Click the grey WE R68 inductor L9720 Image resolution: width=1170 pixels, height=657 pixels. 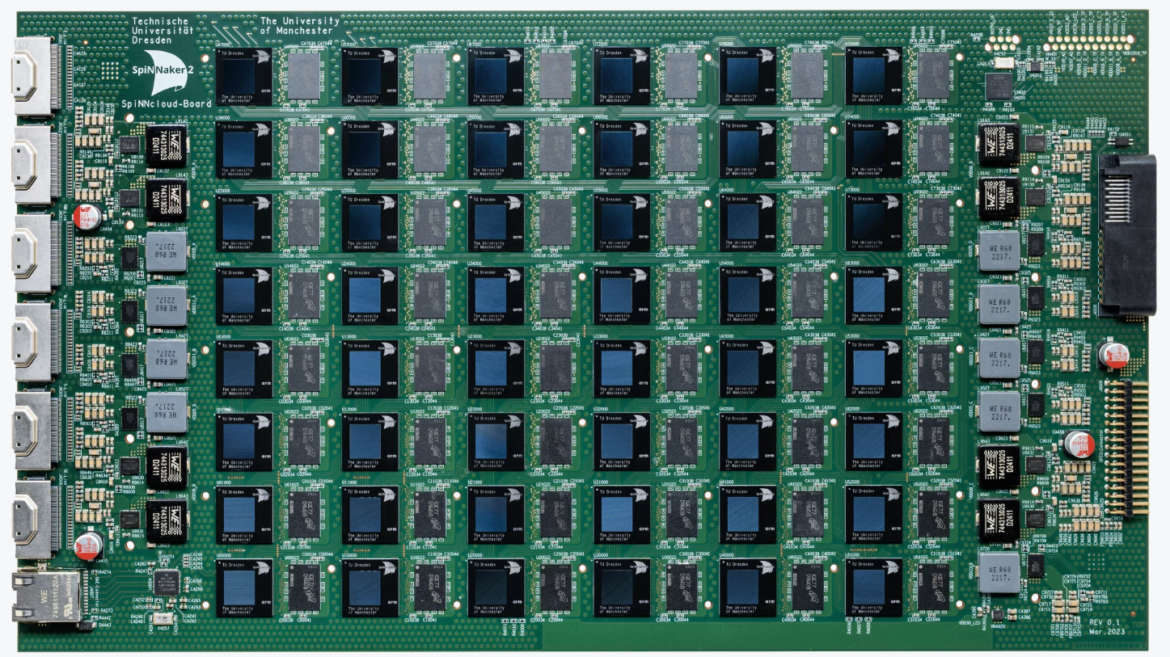998,573
